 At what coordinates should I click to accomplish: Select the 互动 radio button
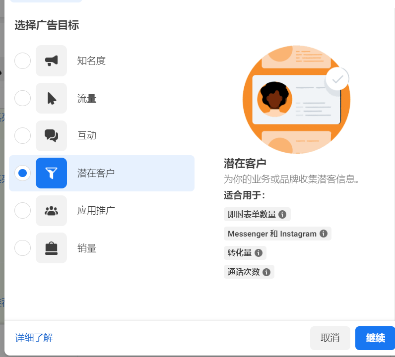tap(23, 136)
